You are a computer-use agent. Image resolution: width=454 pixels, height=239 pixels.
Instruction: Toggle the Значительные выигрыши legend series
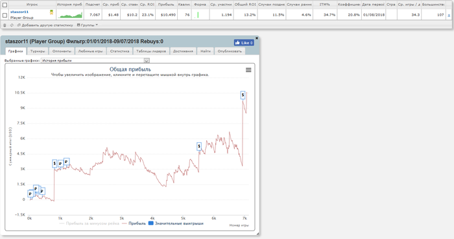(x=176, y=223)
